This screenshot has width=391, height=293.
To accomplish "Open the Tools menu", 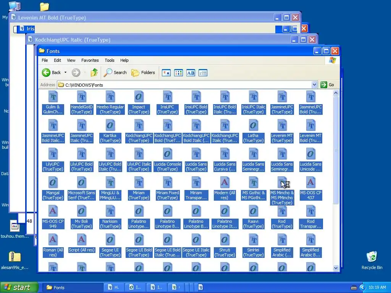I will click(110, 60).
